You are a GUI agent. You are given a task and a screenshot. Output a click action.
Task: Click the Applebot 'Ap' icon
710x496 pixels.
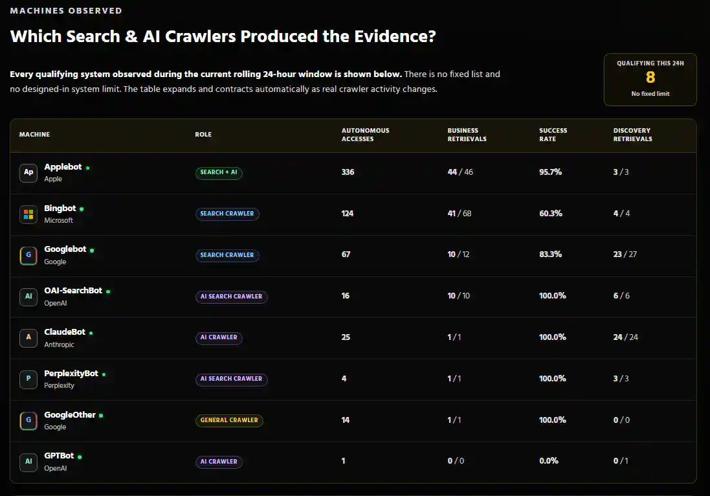[x=28, y=173]
